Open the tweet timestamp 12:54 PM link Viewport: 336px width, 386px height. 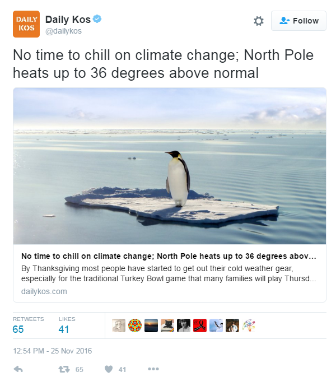[x=53, y=351]
